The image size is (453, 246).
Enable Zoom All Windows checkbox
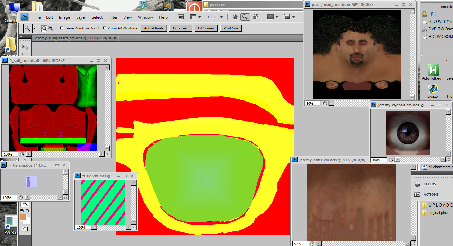tap(105, 28)
